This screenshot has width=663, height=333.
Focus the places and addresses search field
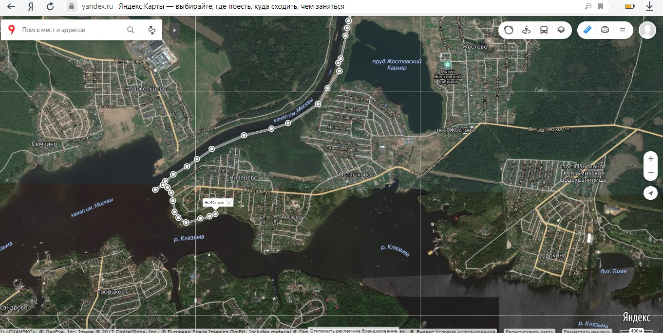pyautogui.click(x=72, y=30)
